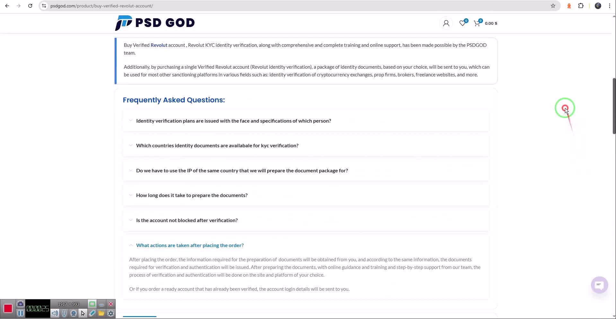This screenshot has height=319, width=616.
Task: Pause the screen recording
Action: pyautogui.click(x=21, y=313)
